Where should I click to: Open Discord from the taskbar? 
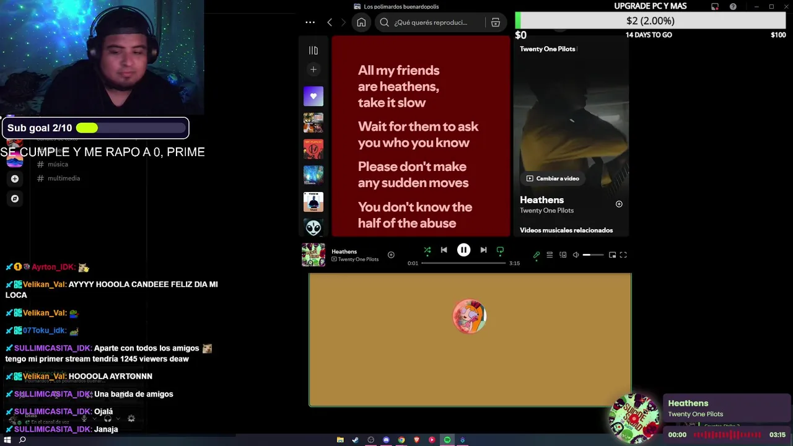(386, 440)
